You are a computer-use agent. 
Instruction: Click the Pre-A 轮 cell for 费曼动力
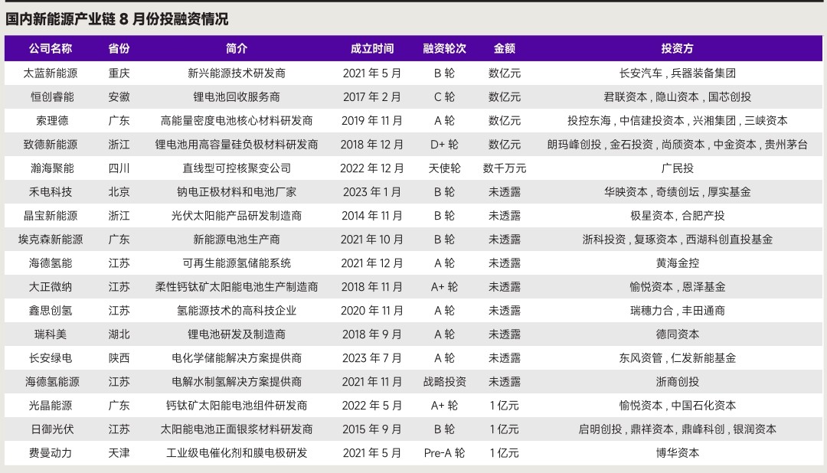pos(444,453)
